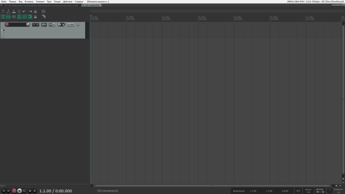Click the track 1 name field
The image size is (345, 194).
point(17,25)
